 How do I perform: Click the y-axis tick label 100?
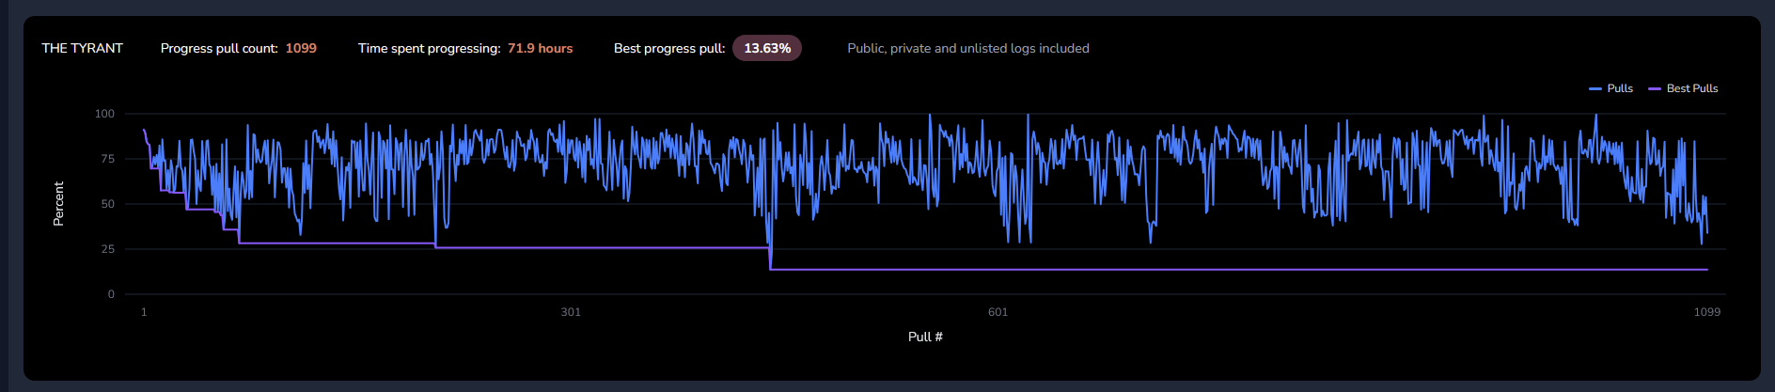click(x=104, y=114)
